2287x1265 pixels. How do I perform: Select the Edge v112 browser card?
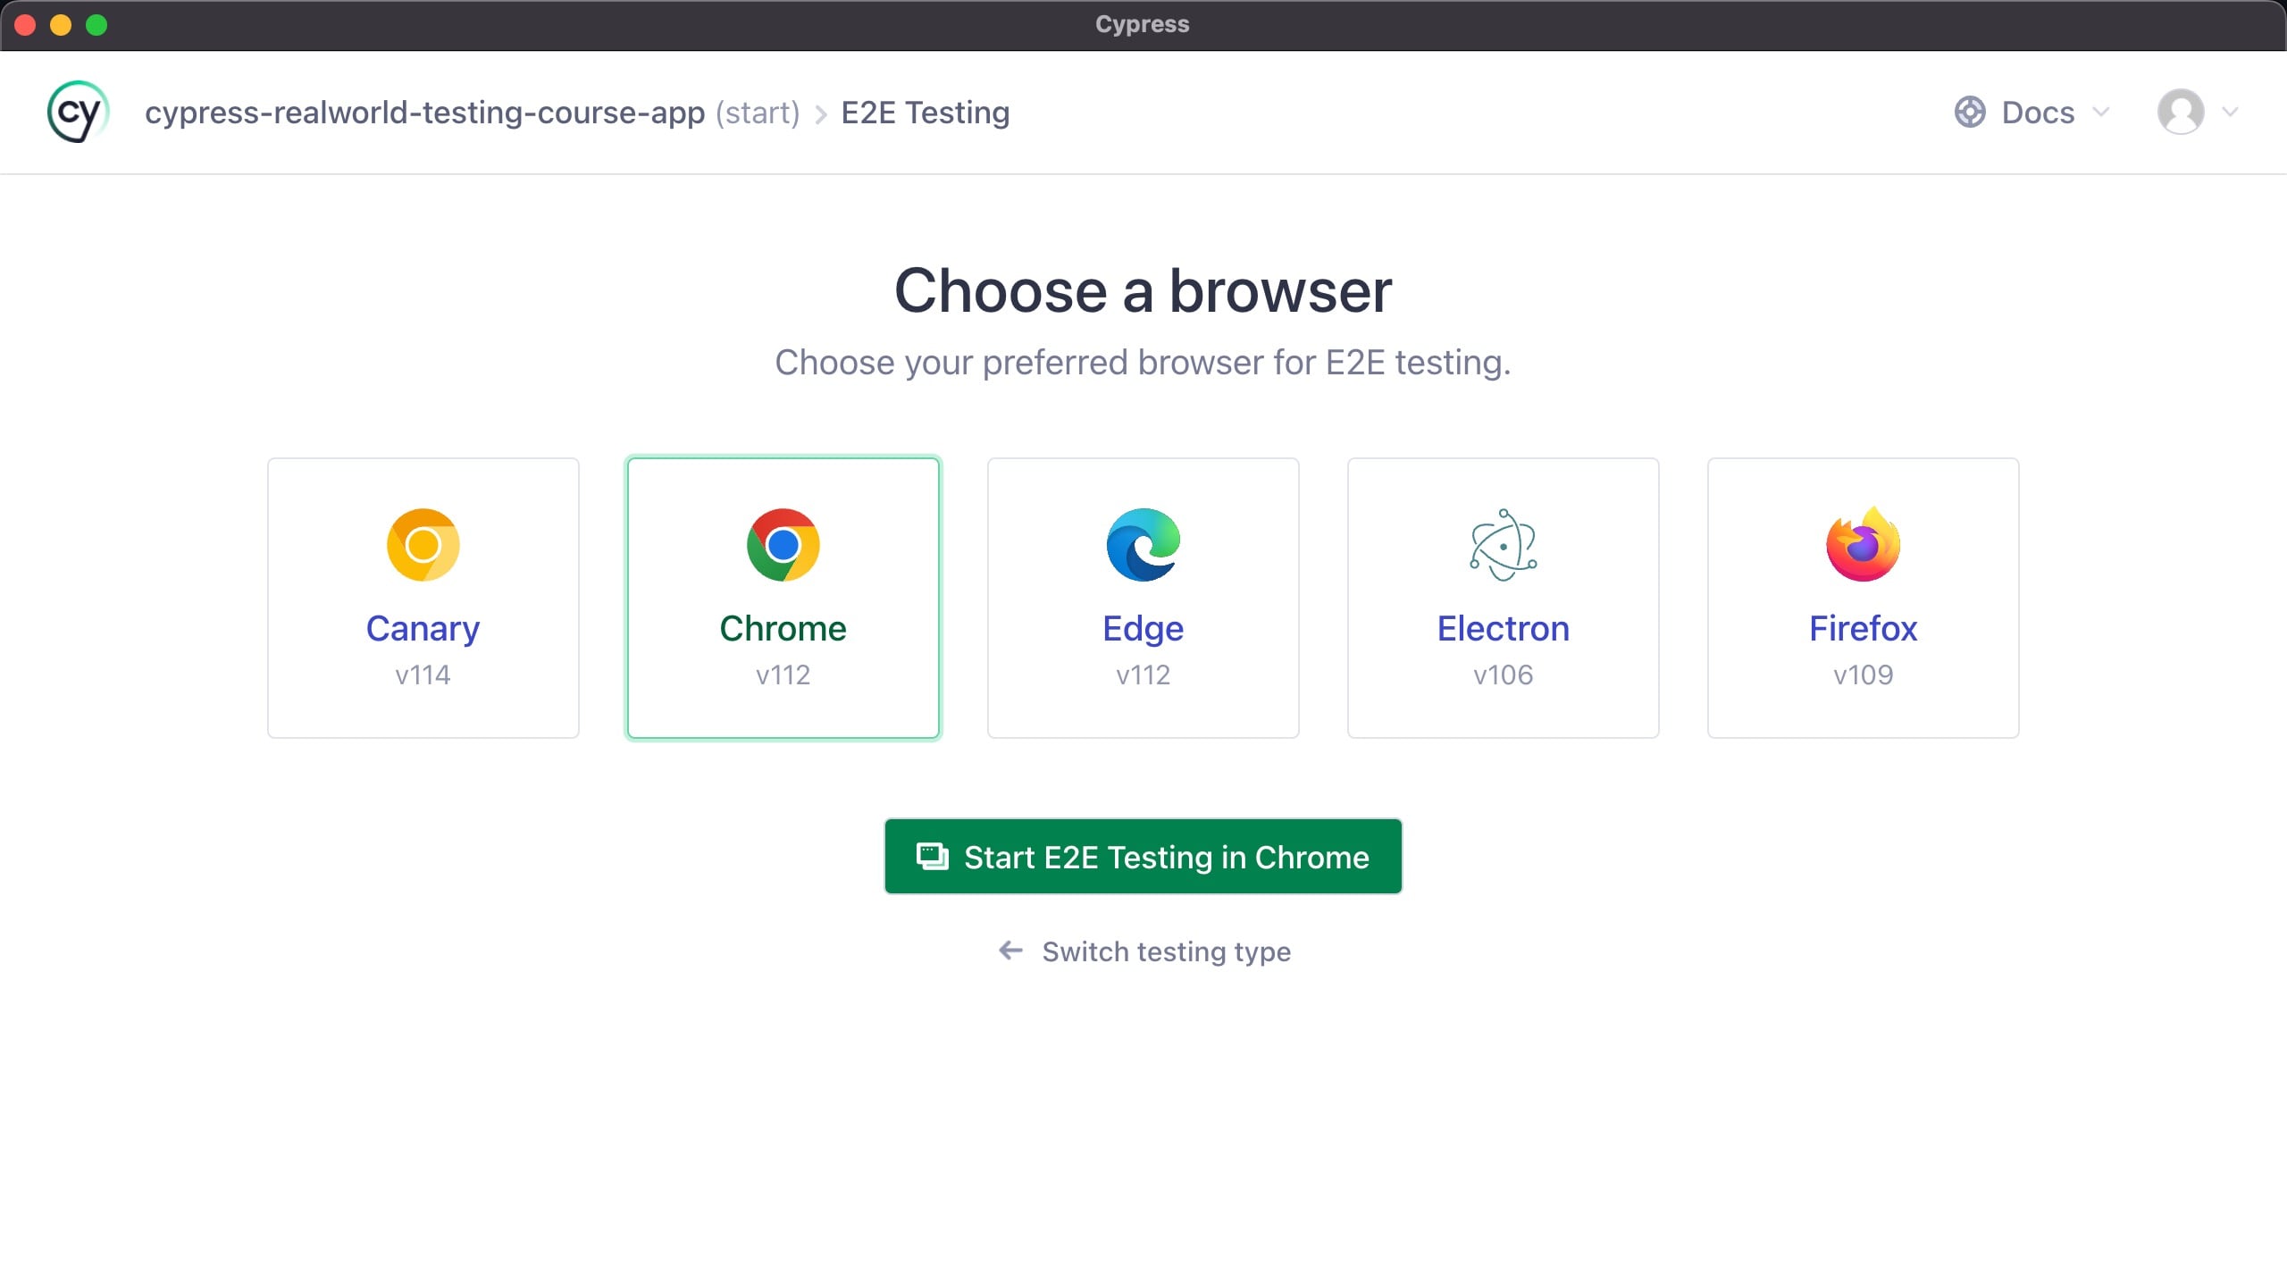(x=1143, y=598)
